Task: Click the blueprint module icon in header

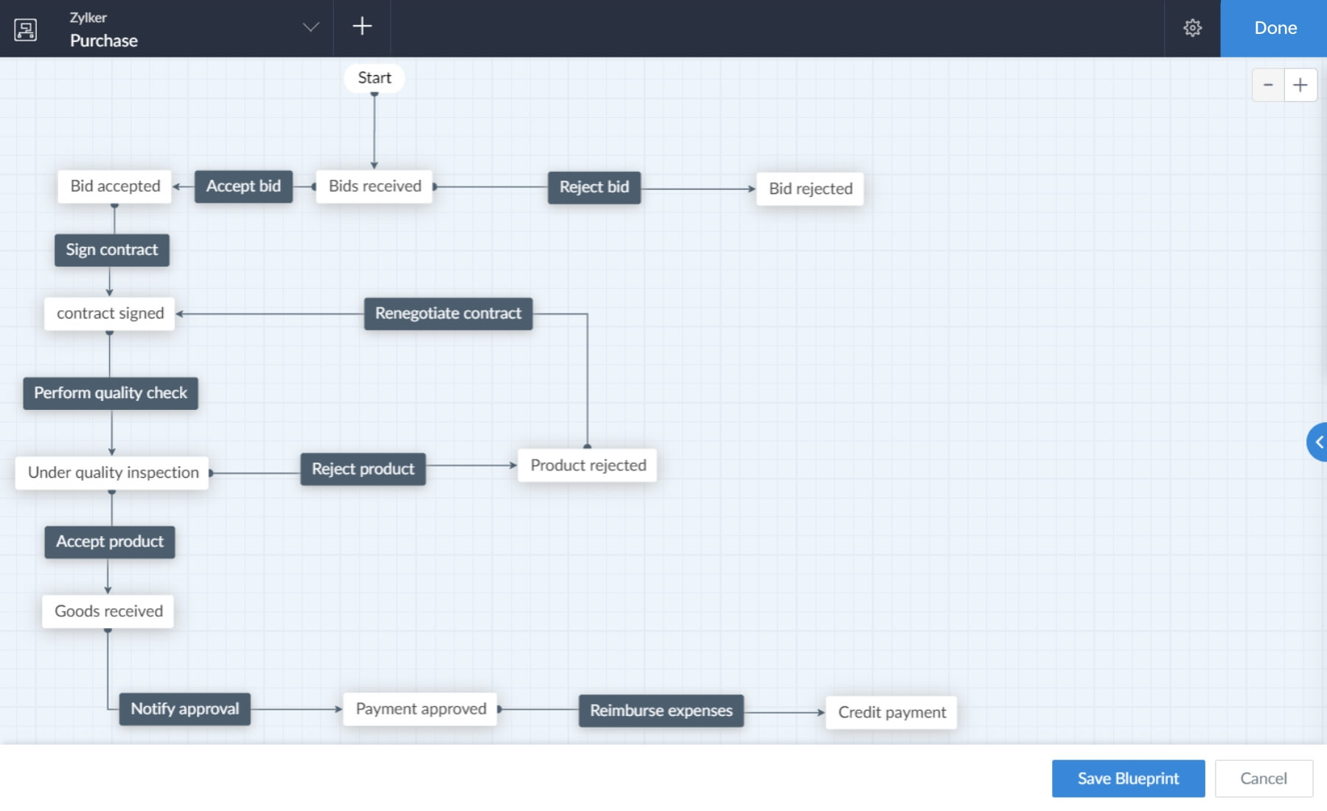Action: coord(26,29)
